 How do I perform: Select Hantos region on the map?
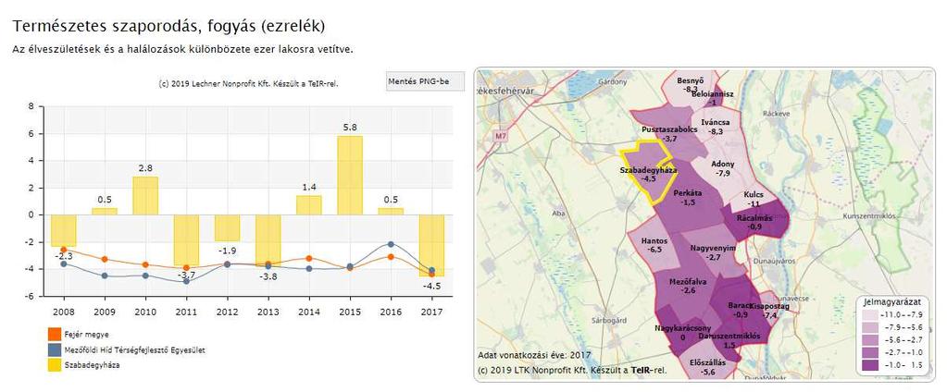(x=655, y=244)
